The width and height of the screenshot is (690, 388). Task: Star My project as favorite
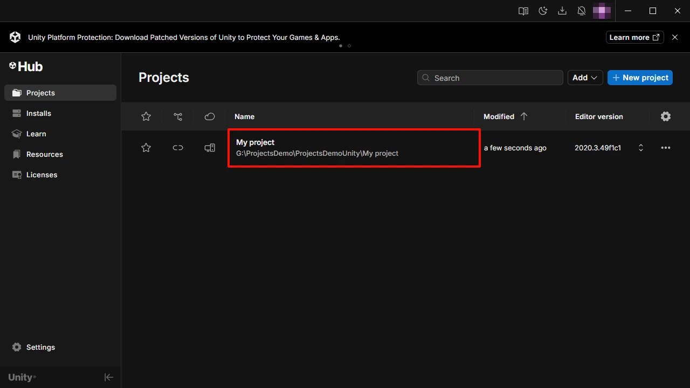(146, 148)
